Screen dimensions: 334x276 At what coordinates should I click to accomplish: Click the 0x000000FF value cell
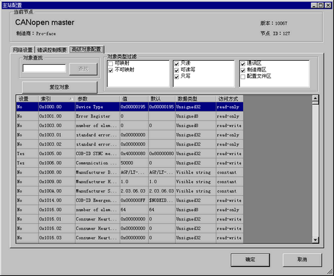pyautogui.click(x=134, y=200)
